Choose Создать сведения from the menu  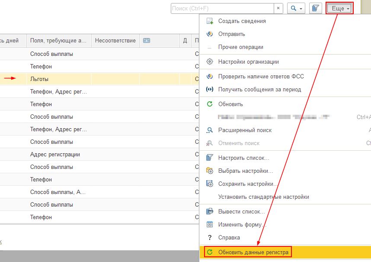[x=285, y=21]
